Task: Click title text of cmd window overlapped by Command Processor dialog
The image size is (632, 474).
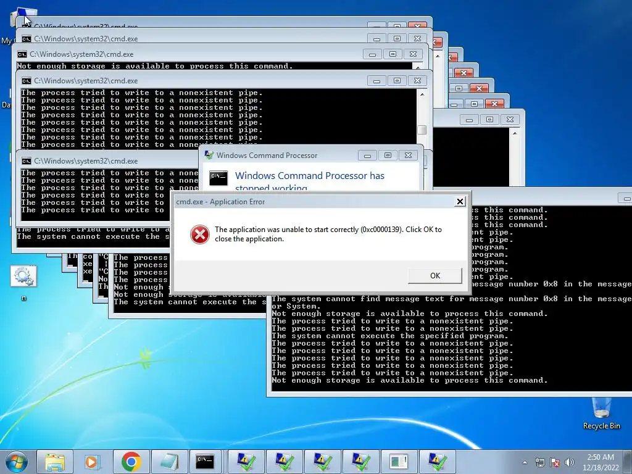Action: (x=86, y=161)
